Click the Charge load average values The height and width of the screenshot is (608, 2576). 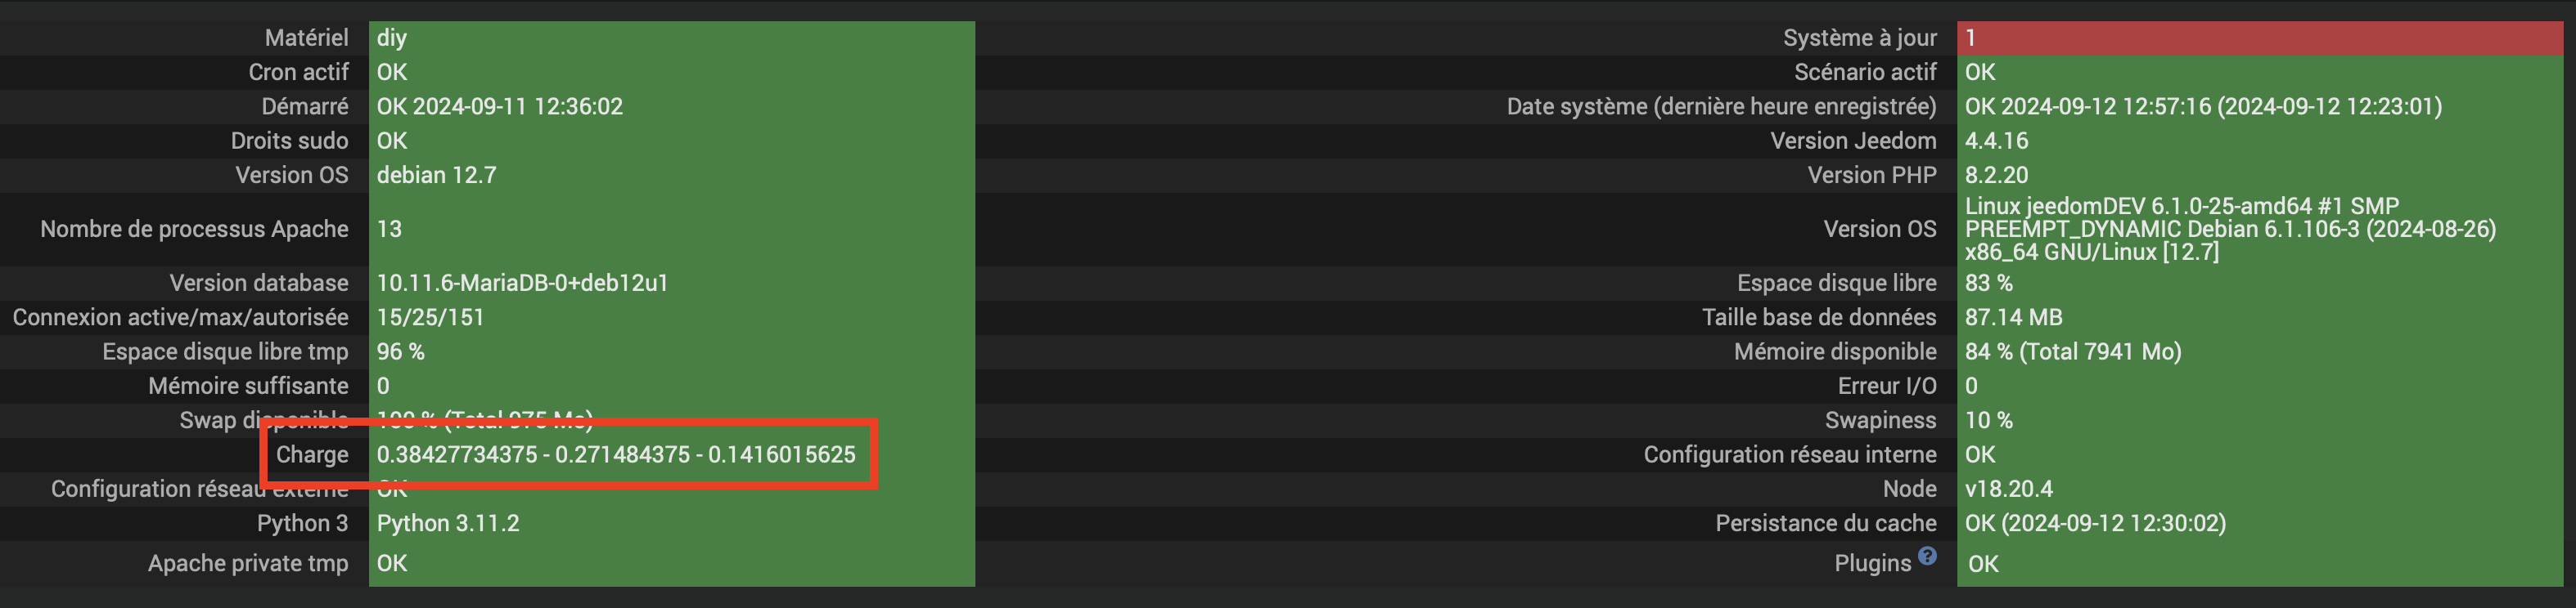click(x=616, y=455)
